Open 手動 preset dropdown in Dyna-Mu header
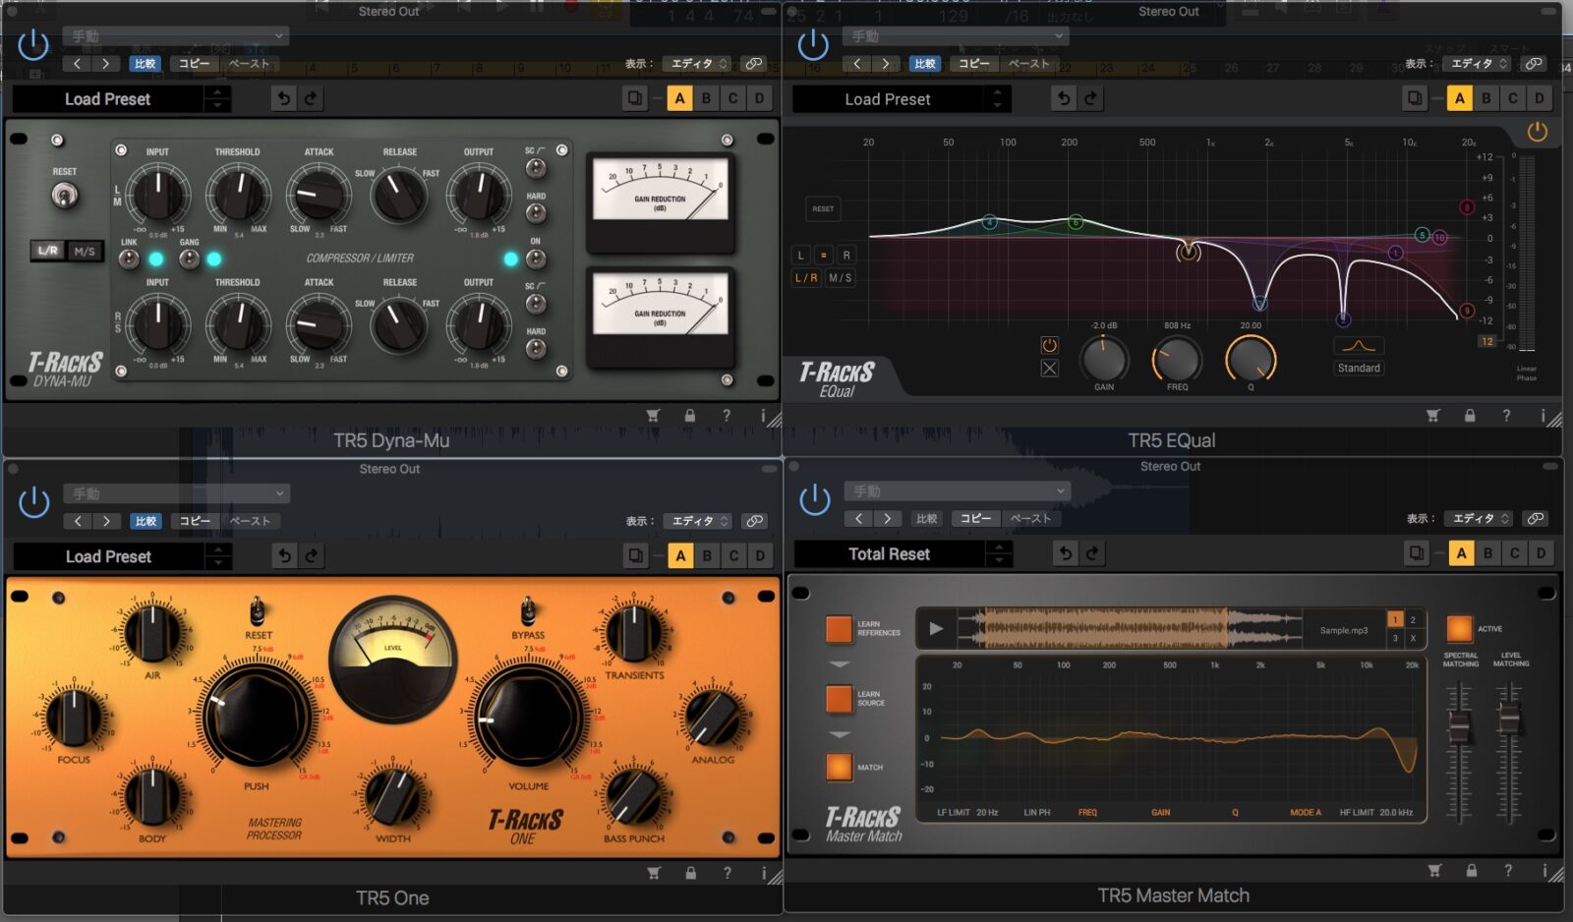 (176, 36)
